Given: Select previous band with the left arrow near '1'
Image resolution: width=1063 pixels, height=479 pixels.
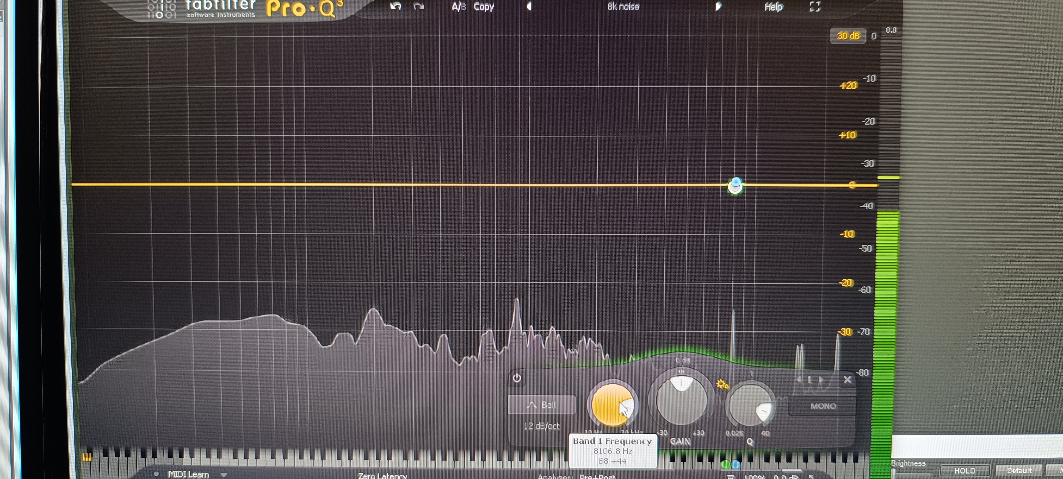Looking at the screenshot, I should tap(799, 379).
